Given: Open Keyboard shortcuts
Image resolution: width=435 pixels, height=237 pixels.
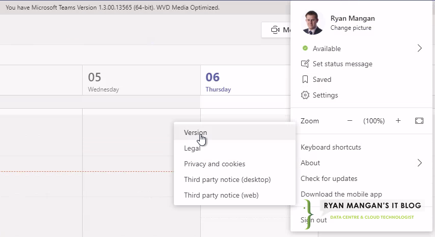Looking at the screenshot, I should pos(331,147).
